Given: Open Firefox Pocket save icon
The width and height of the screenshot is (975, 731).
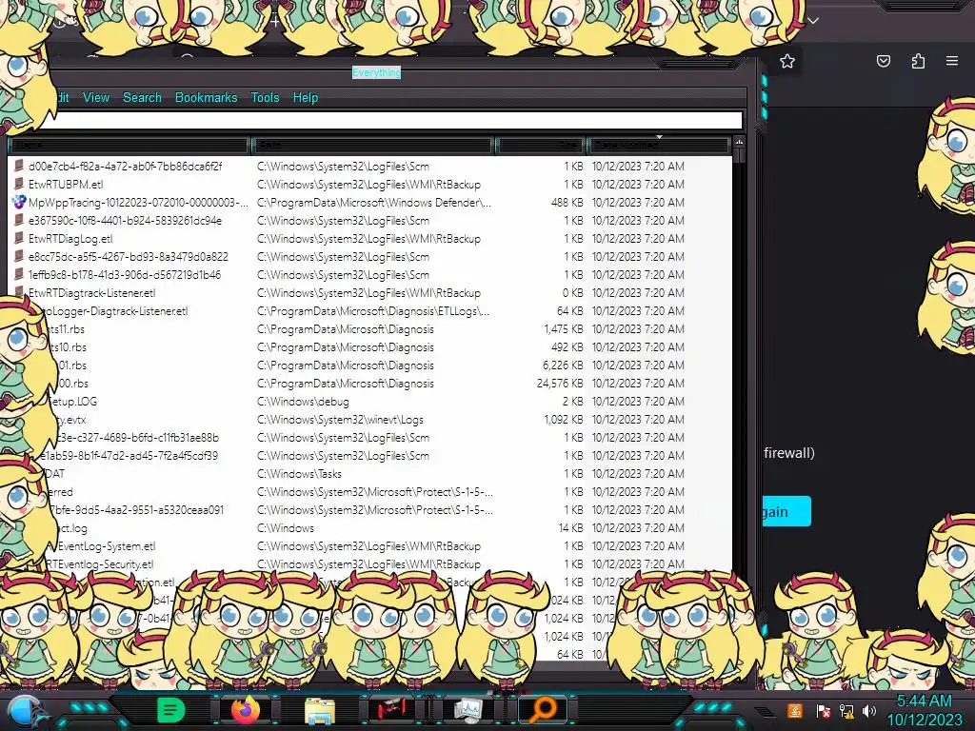Looking at the screenshot, I should 883,61.
